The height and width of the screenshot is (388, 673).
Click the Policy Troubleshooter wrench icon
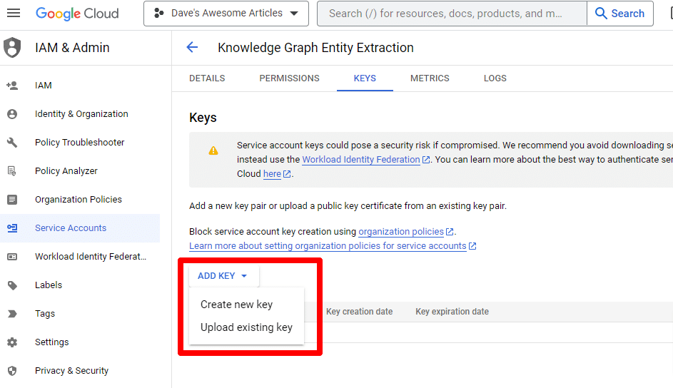click(x=12, y=143)
